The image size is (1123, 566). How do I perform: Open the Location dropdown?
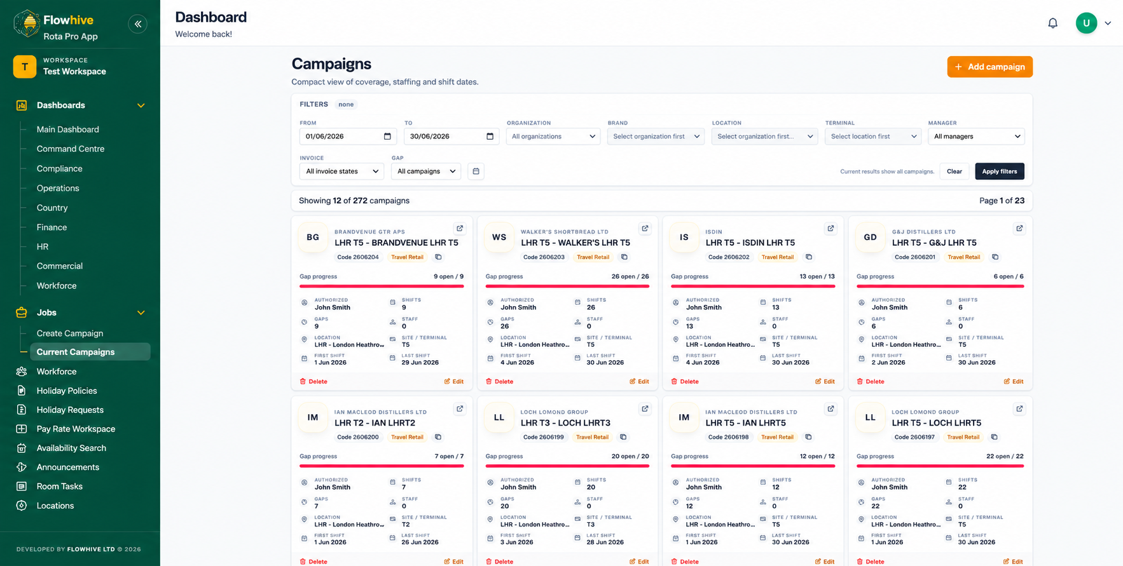[764, 137]
